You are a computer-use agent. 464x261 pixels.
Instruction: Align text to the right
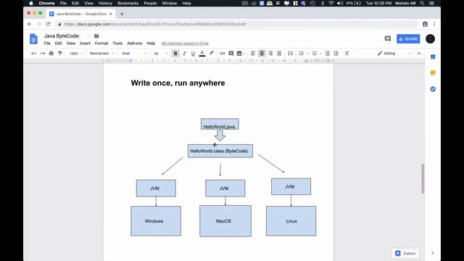tap(270, 54)
